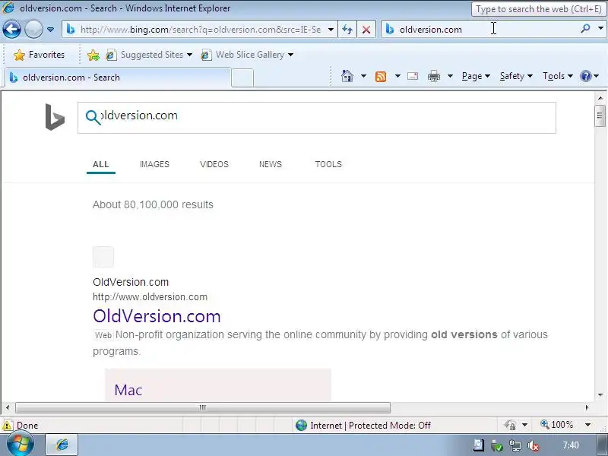Viewport: 608px width, 456px height.
Task: Click the http://www.oldversion.com URL text
Action: click(150, 297)
